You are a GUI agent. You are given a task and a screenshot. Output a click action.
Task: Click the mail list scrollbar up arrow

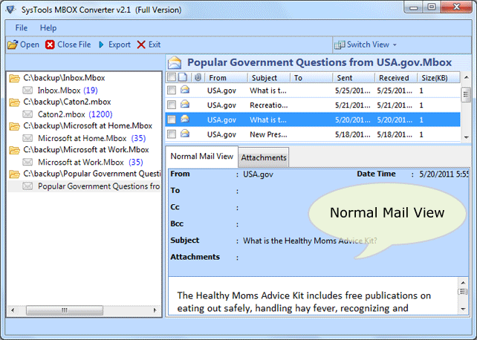tap(466, 77)
